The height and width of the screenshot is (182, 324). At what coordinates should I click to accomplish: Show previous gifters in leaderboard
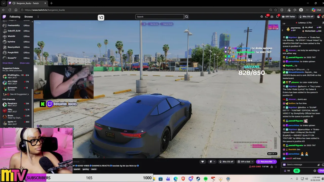tap(282, 30)
